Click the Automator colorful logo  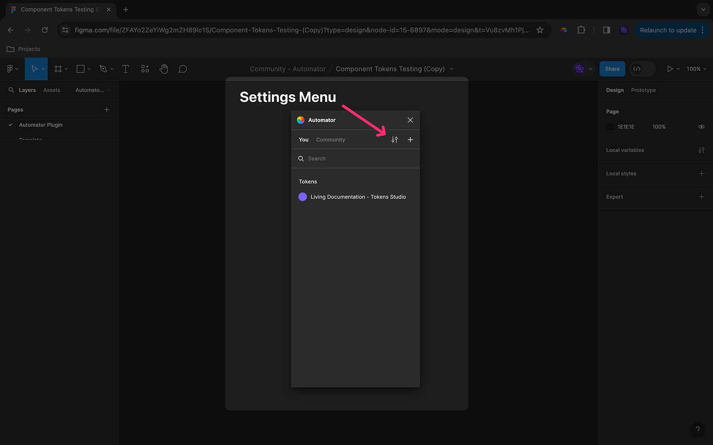pyautogui.click(x=301, y=120)
